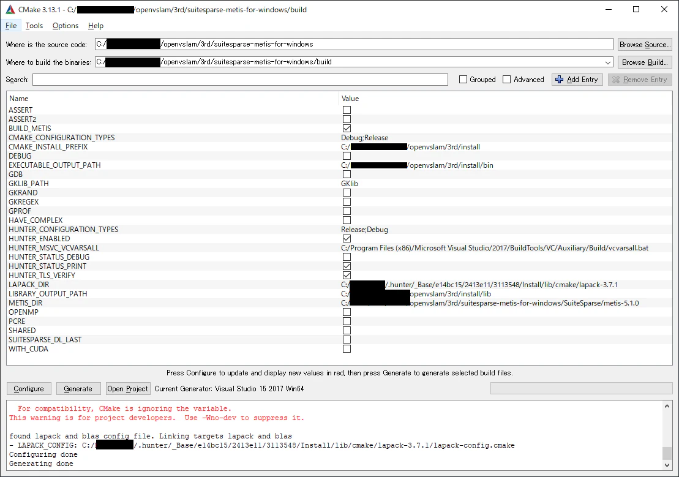Image resolution: width=679 pixels, height=477 pixels.
Task: Open the Tools menu
Action: (34, 26)
